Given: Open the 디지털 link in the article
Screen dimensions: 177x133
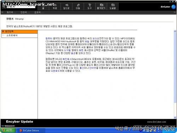Looking at the screenshot, I should 67,50.
